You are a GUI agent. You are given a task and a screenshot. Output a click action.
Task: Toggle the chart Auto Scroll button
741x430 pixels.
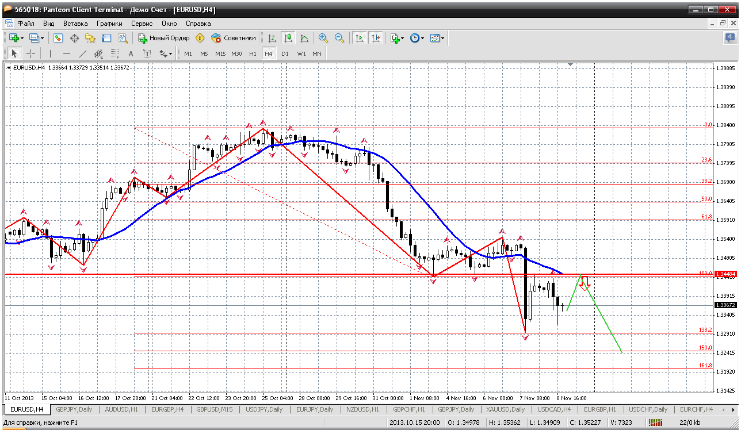(360, 38)
